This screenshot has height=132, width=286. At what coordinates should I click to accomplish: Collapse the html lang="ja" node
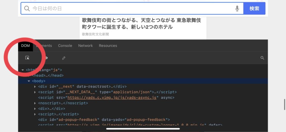pyautogui.click(x=23, y=70)
